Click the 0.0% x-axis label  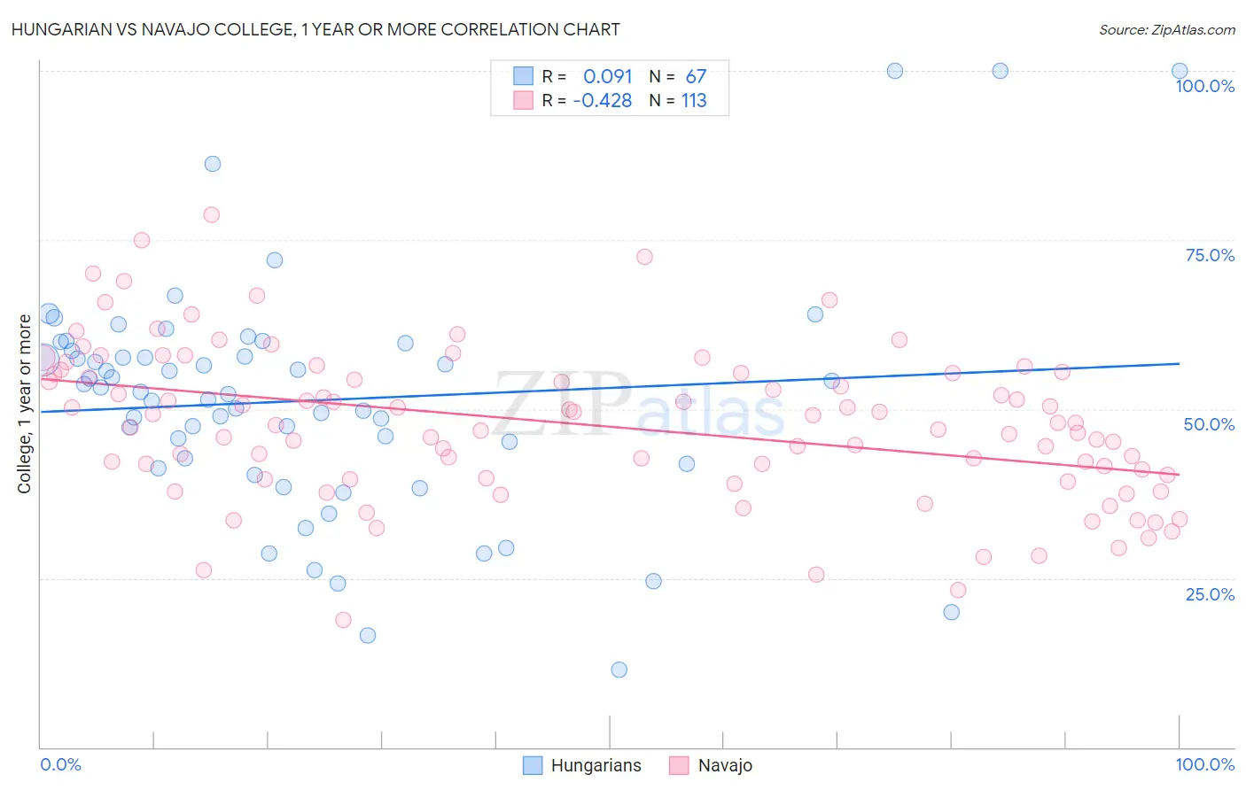(x=61, y=764)
